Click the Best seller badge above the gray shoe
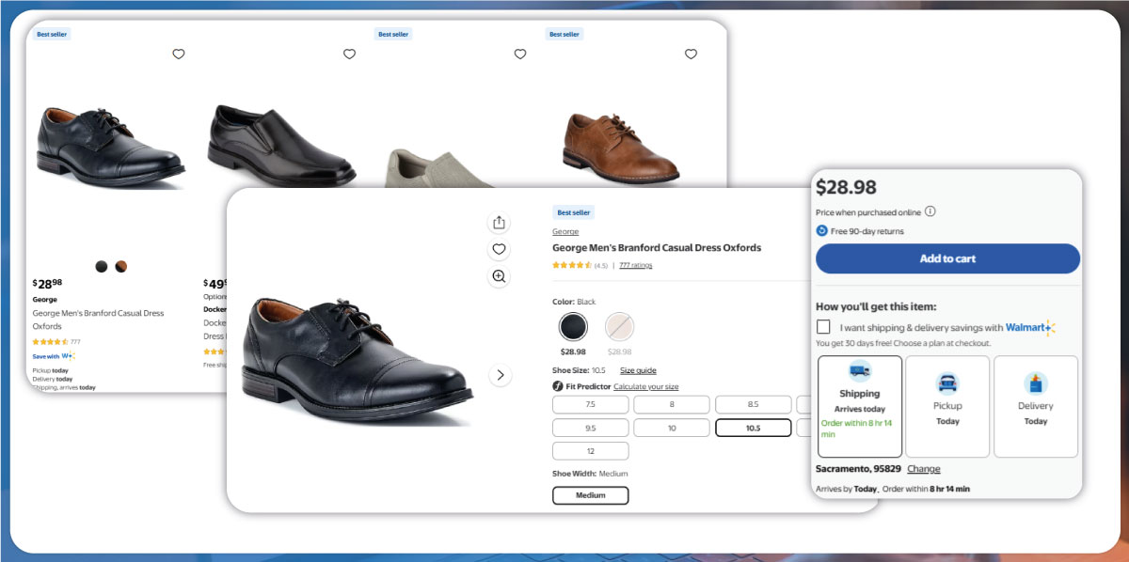 point(393,34)
